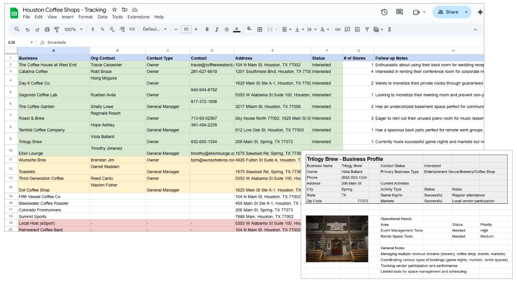Open the Format menu

(85, 17)
